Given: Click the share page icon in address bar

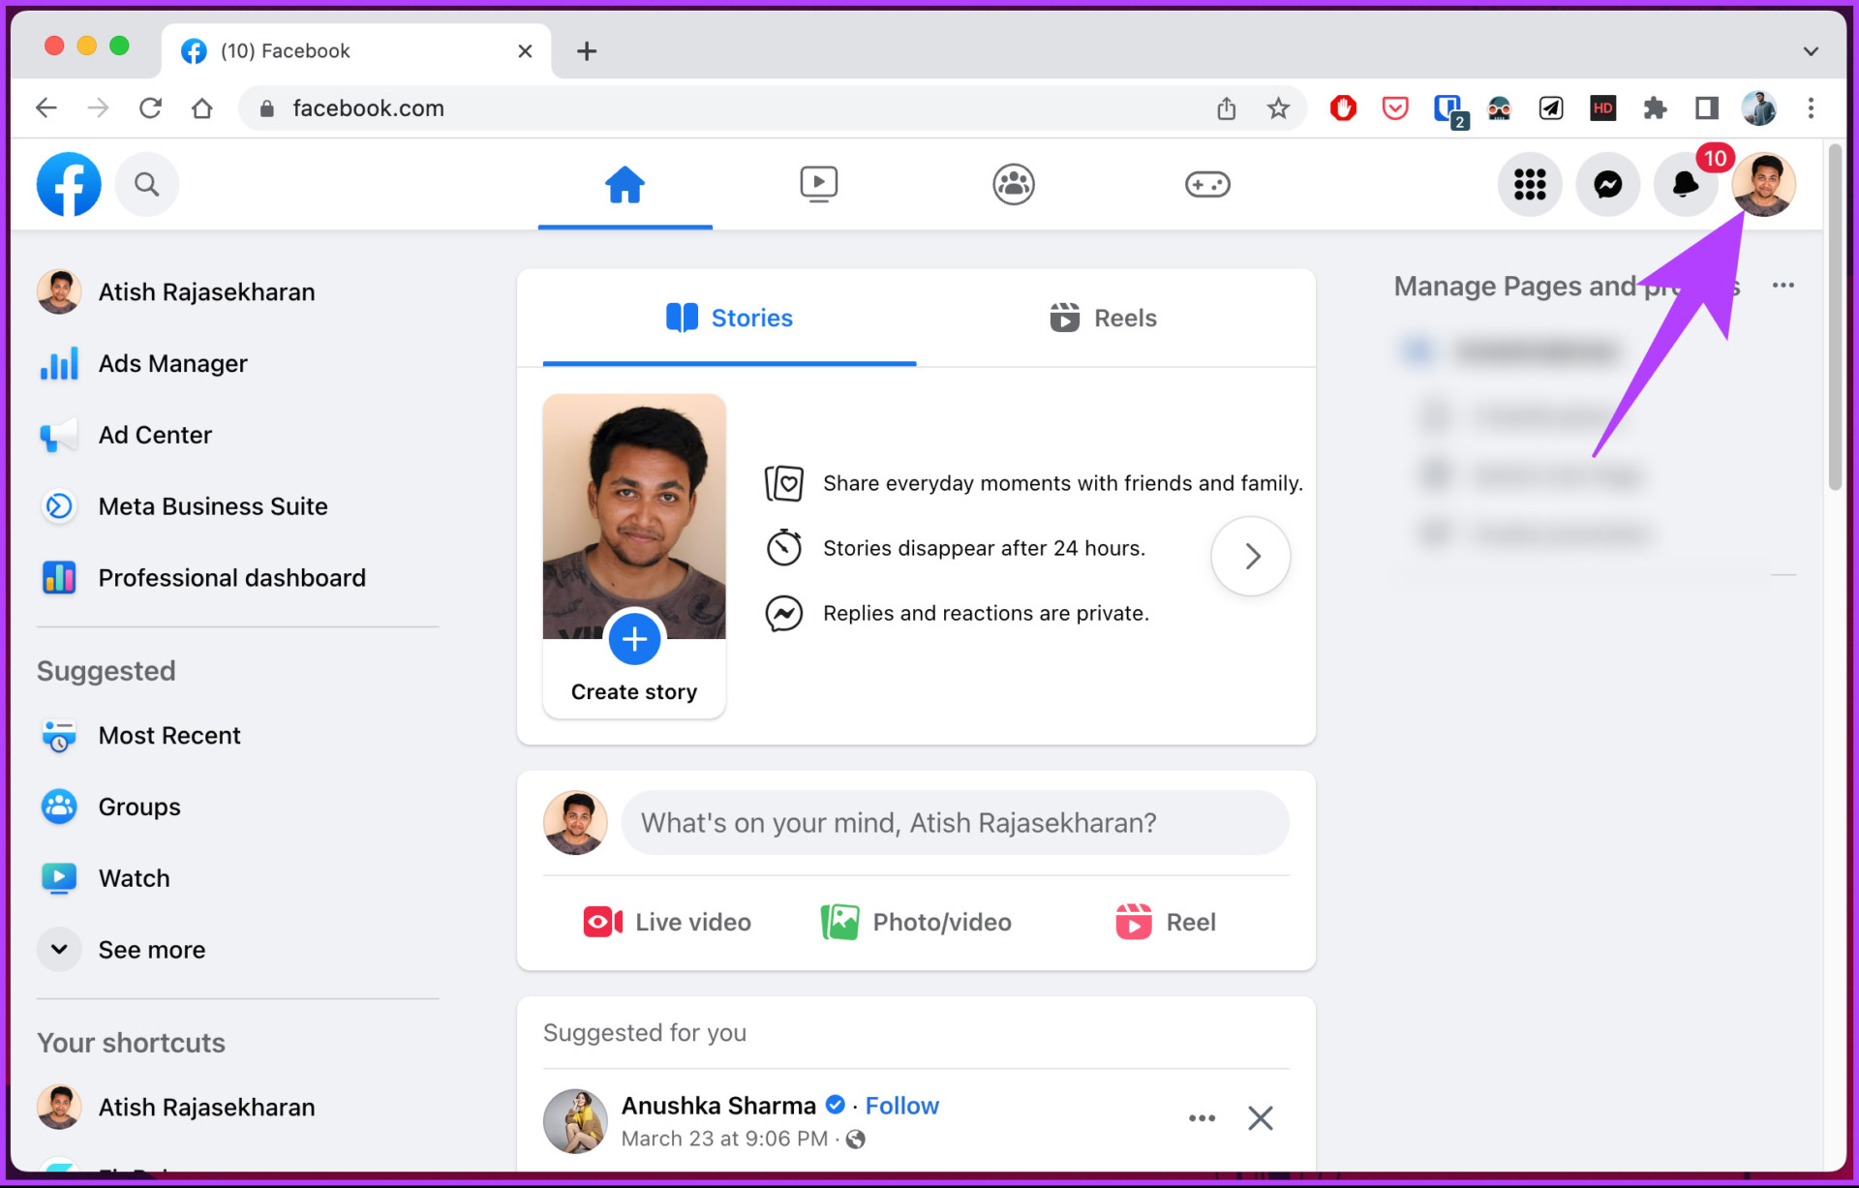Looking at the screenshot, I should [x=1227, y=107].
